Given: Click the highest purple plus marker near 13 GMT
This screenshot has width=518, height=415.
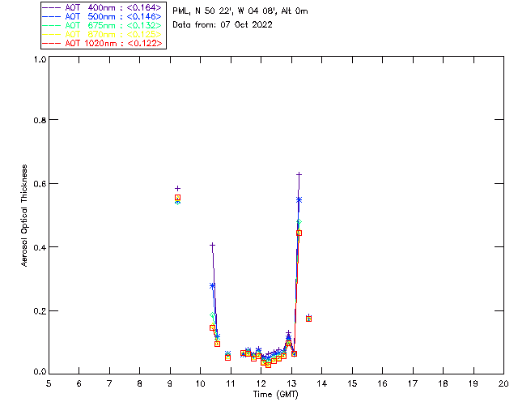Looking at the screenshot, I should 299,174.
